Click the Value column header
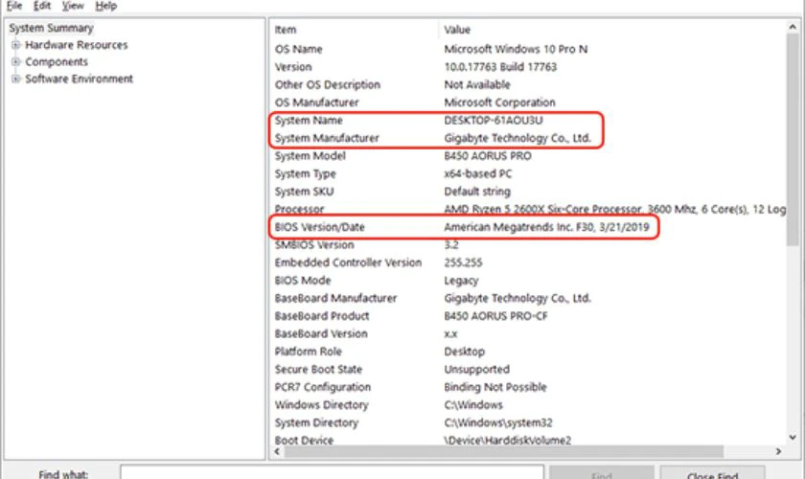This screenshot has width=805, height=479. pos(612,30)
